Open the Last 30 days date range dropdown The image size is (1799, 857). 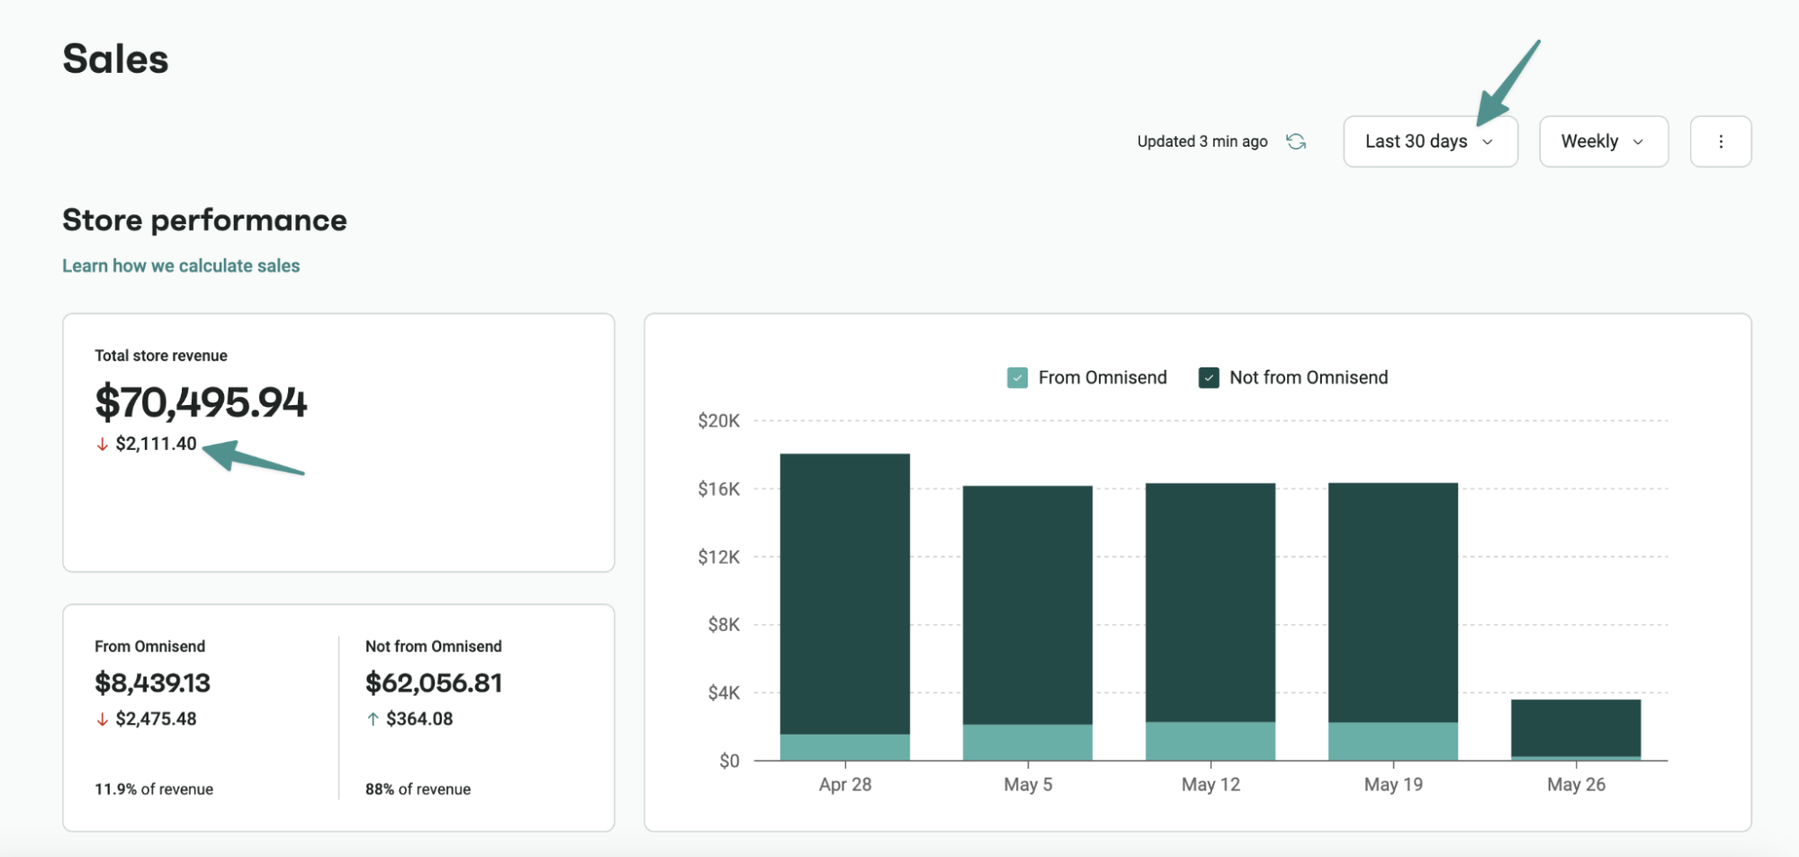tap(1430, 141)
